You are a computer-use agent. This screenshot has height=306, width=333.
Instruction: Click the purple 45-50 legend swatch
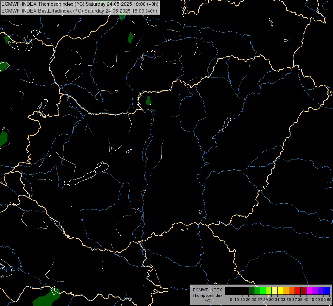point(315,291)
